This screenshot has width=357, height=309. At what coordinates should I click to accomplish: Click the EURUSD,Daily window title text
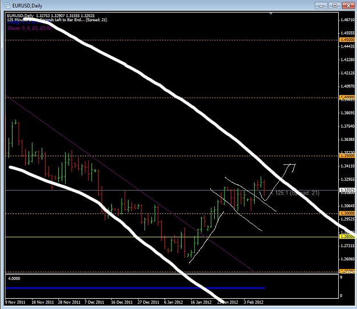pos(27,6)
